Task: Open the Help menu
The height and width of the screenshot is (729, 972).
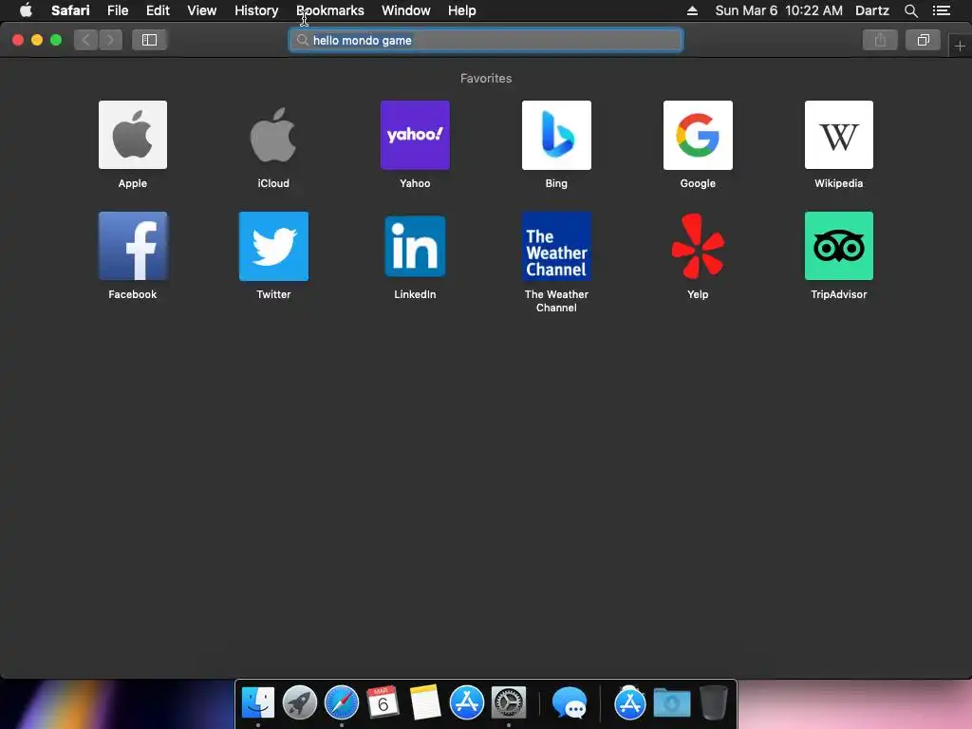Action: tap(462, 10)
